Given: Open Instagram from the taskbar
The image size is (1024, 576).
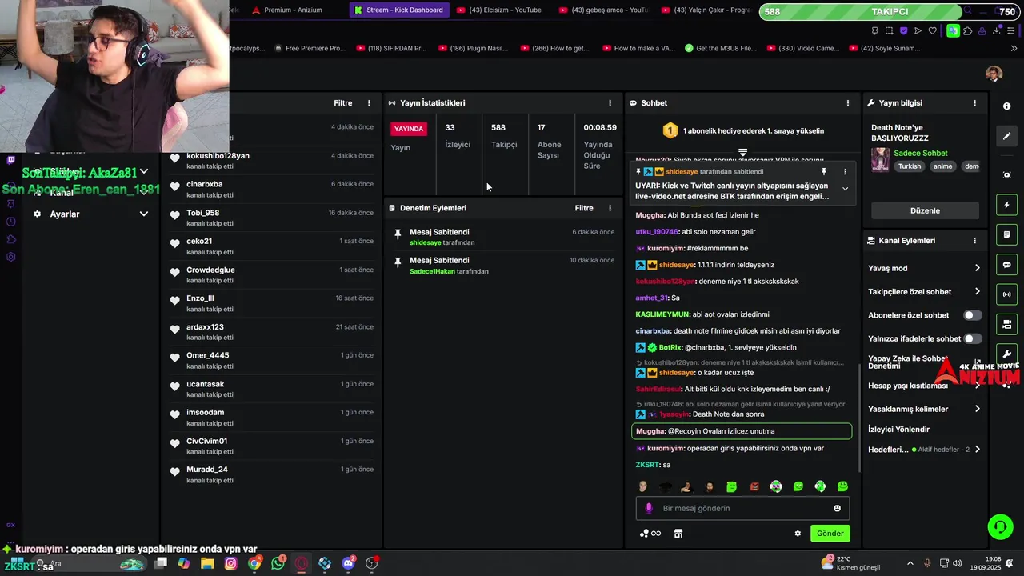Looking at the screenshot, I should pyautogui.click(x=231, y=563).
